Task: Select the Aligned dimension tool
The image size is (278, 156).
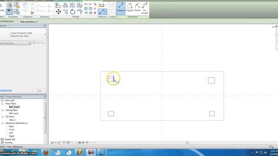Action: (x=121, y=8)
